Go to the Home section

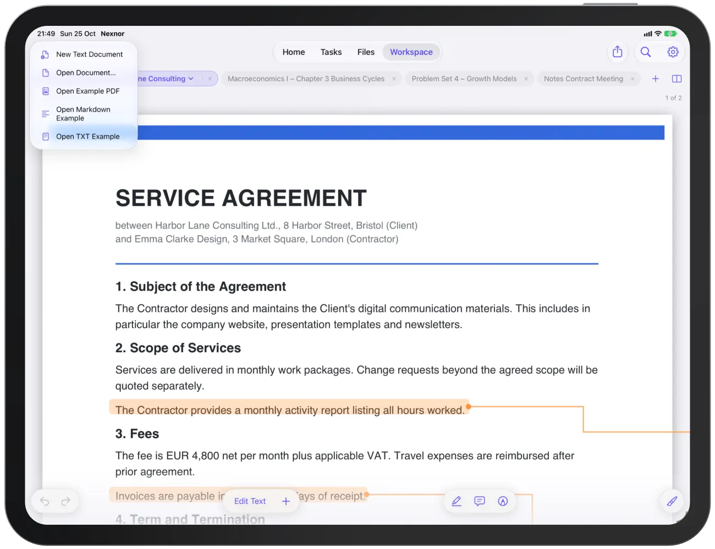pyautogui.click(x=294, y=52)
